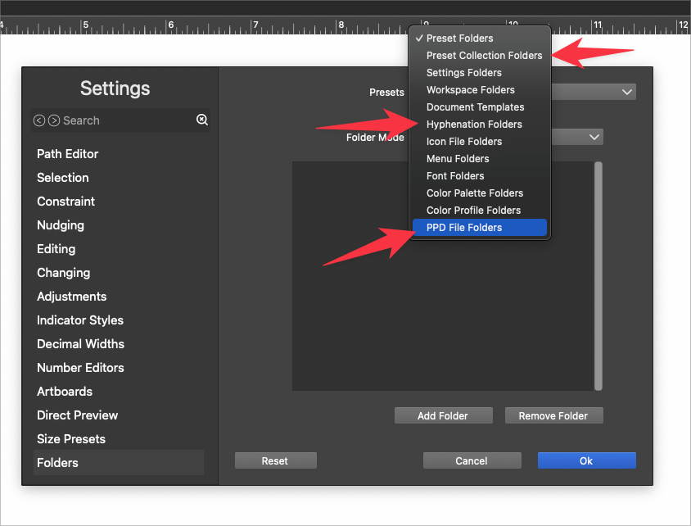The image size is (691, 526).
Task: Click the back arrow in search bar
Action: [38, 120]
